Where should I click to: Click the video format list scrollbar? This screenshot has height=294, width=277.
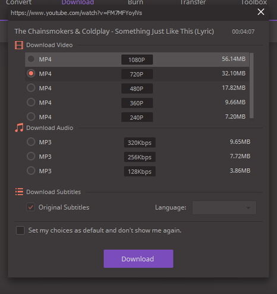click(251, 86)
